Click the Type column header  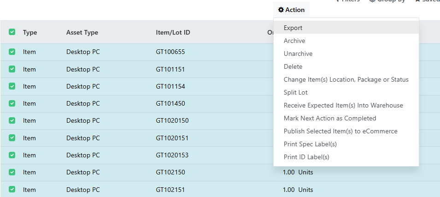click(x=30, y=32)
